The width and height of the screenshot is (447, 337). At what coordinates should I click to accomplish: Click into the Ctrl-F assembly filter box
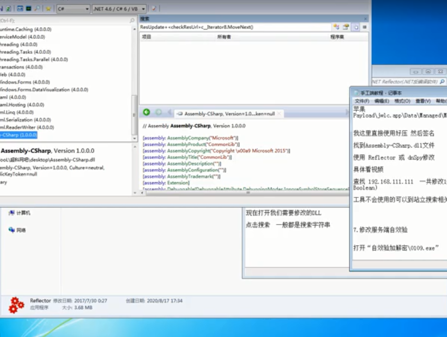tap(65, 21)
